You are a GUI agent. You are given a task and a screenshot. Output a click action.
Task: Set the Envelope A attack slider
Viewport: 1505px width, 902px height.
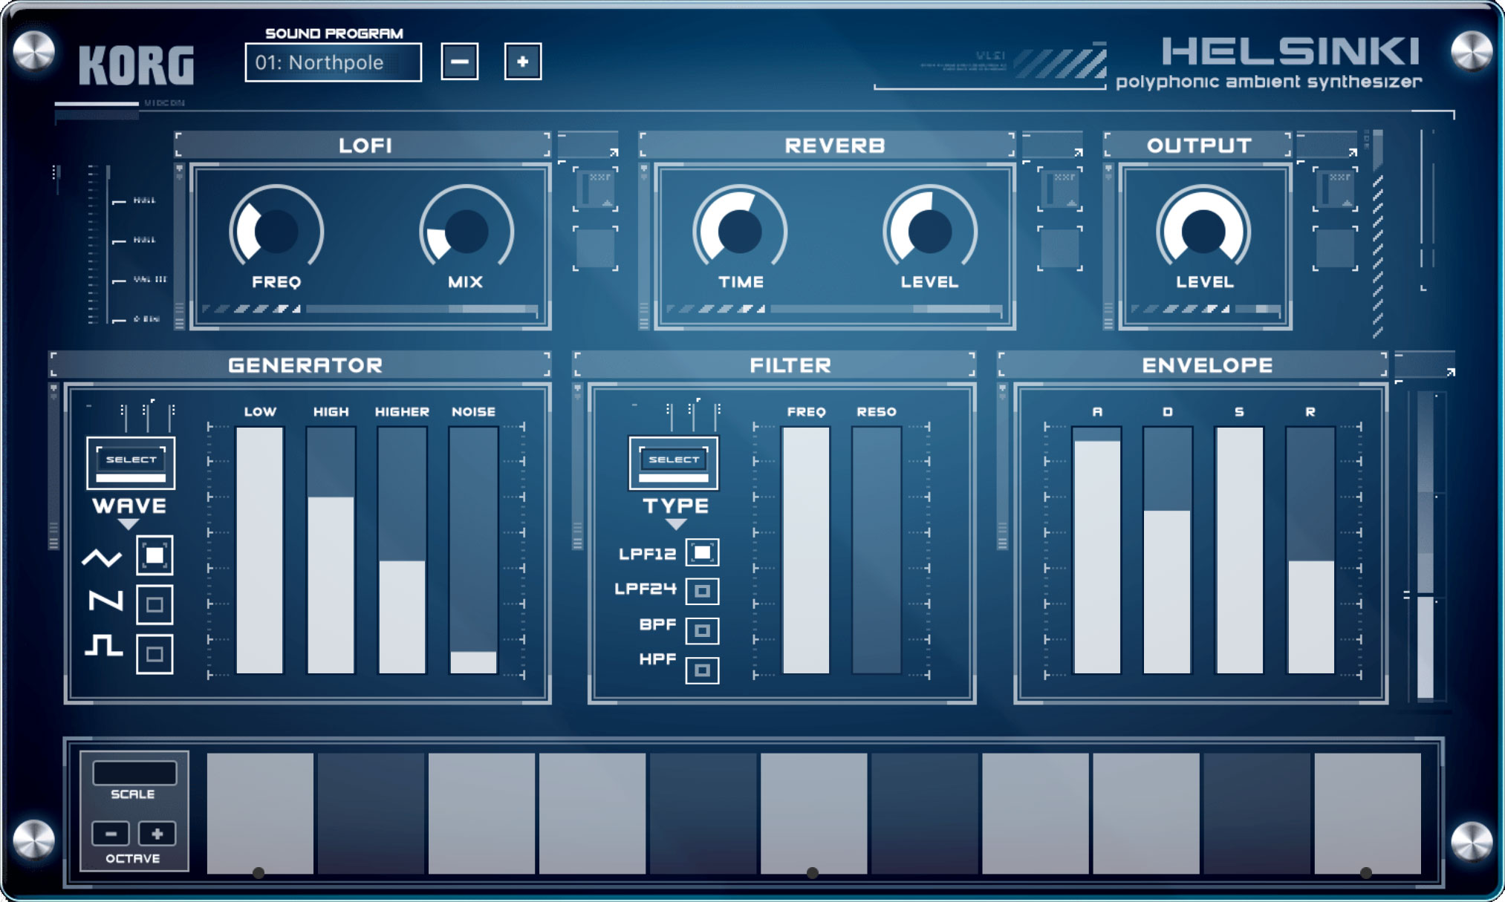[x=1097, y=550]
